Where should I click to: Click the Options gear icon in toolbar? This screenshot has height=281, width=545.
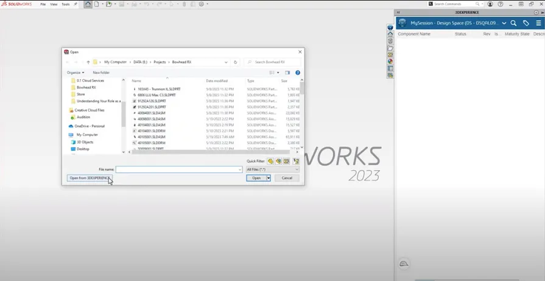pyautogui.click(x=202, y=4)
